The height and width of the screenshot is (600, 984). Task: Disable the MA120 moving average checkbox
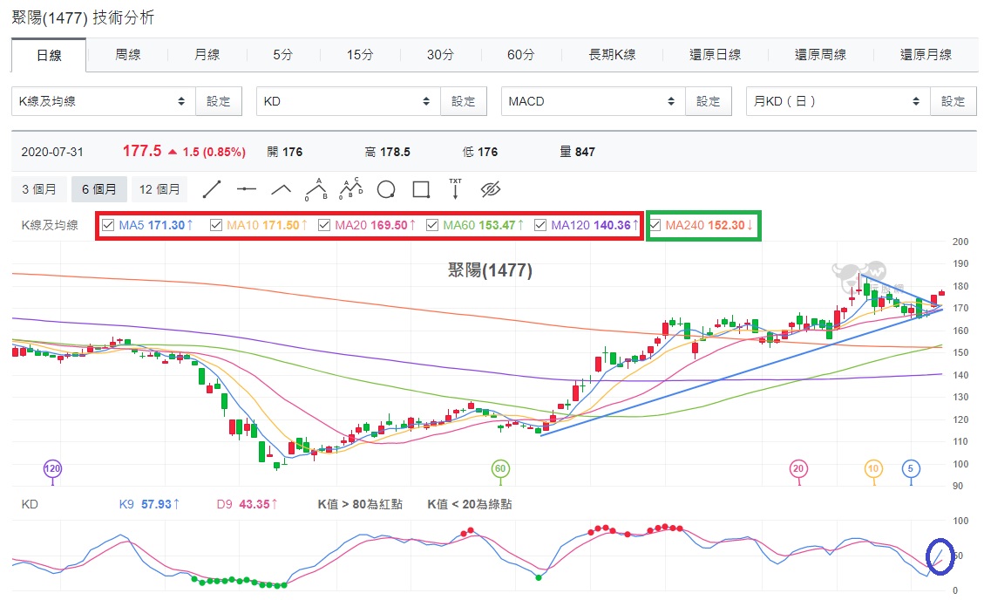tap(540, 225)
